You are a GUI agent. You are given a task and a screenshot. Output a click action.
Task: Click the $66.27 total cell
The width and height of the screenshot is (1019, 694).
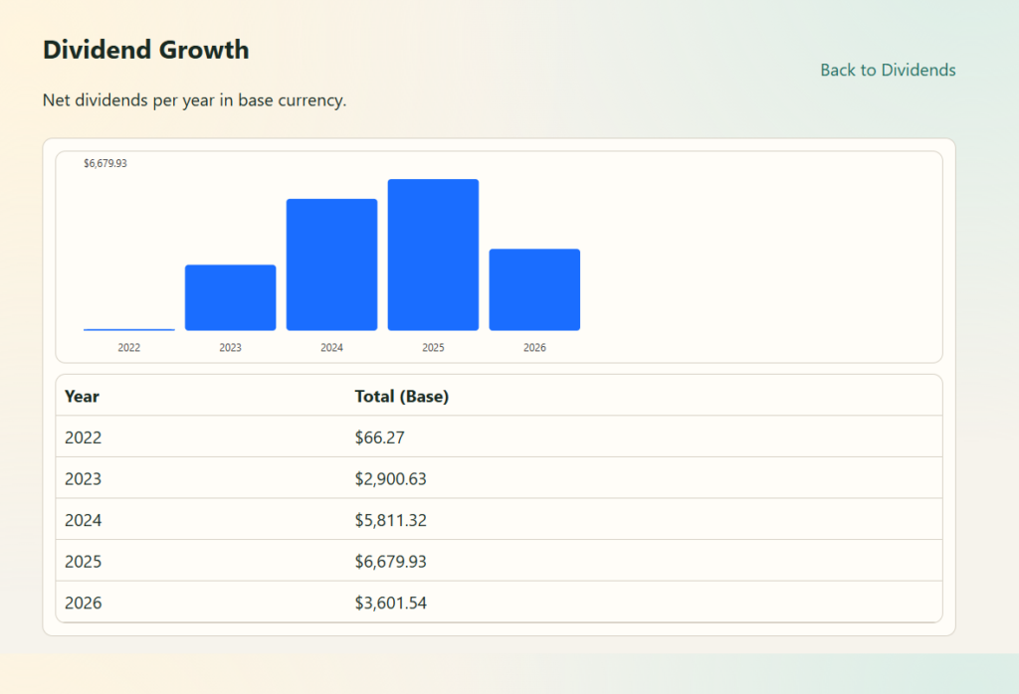pyautogui.click(x=379, y=437)
